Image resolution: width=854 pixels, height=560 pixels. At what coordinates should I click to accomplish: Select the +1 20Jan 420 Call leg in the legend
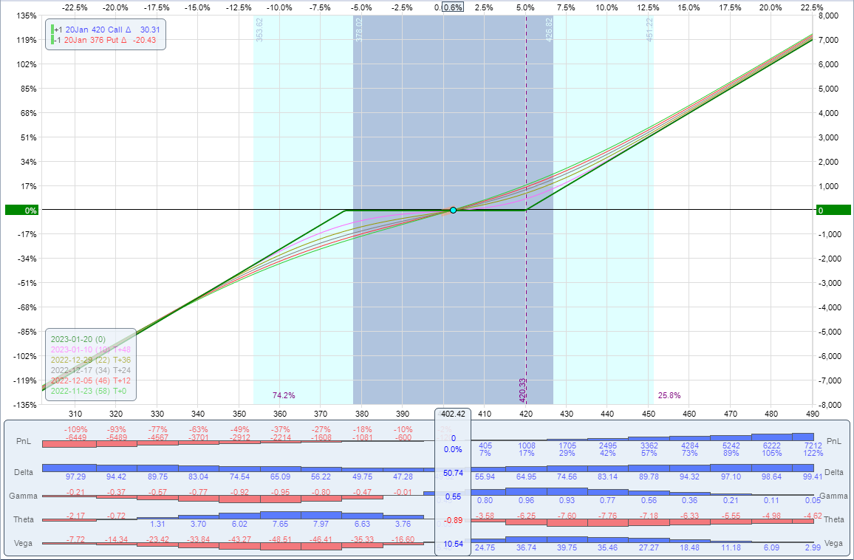click(106, 30)
